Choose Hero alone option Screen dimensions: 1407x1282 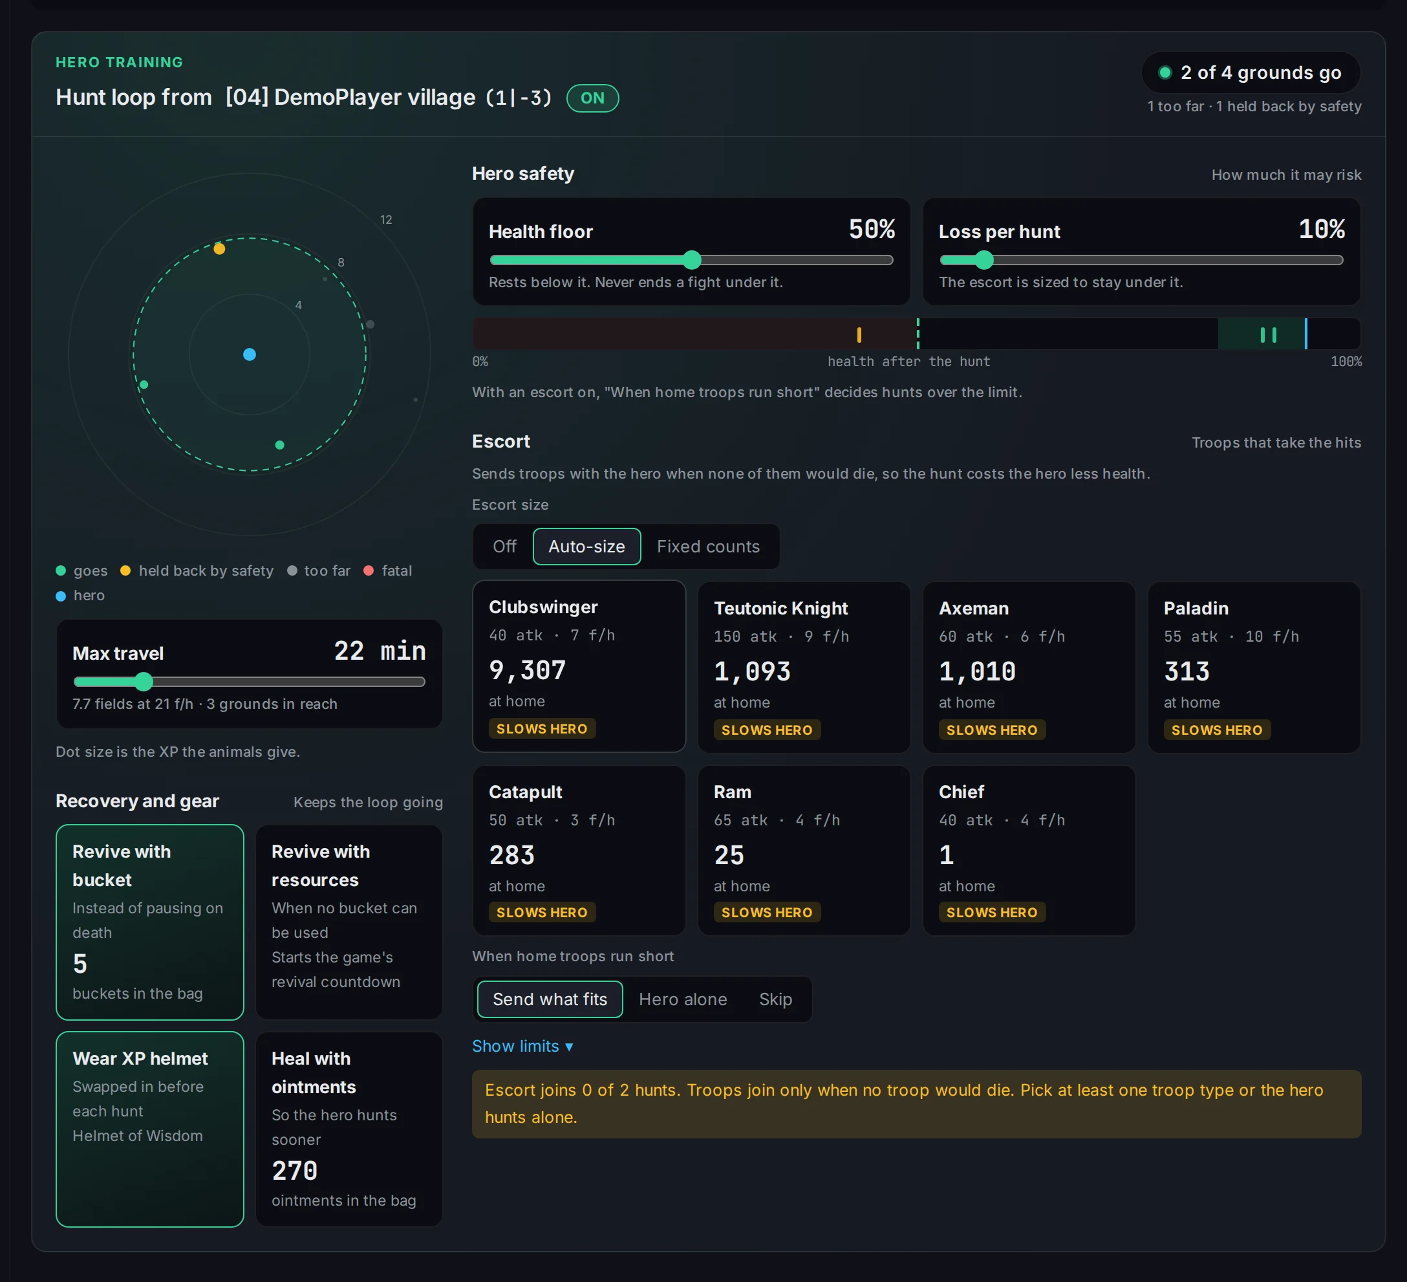click(x=683, y=999)
